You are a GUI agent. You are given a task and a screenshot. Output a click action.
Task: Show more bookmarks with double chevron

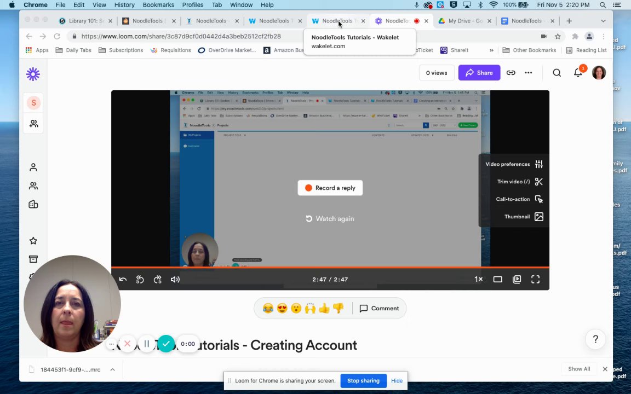click(491, 50)
